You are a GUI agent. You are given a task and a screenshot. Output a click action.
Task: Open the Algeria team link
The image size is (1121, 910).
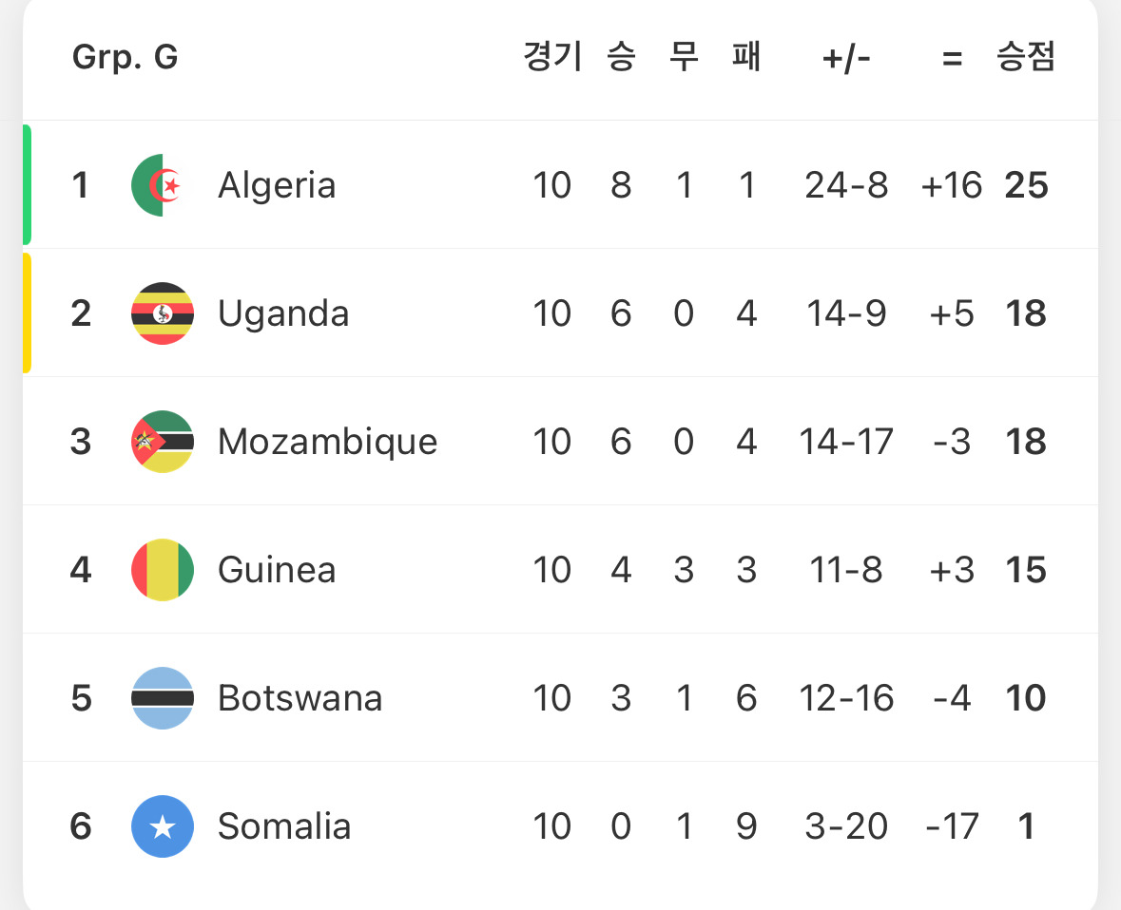pos(277,185)
